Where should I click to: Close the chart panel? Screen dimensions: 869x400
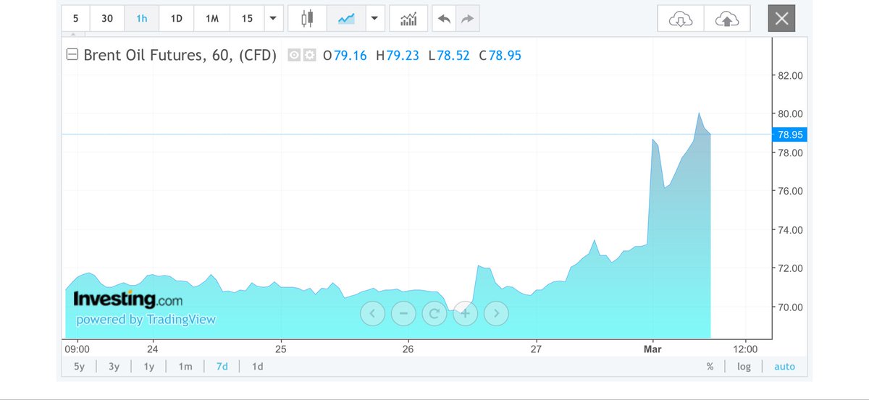click(x=781, y=19)
